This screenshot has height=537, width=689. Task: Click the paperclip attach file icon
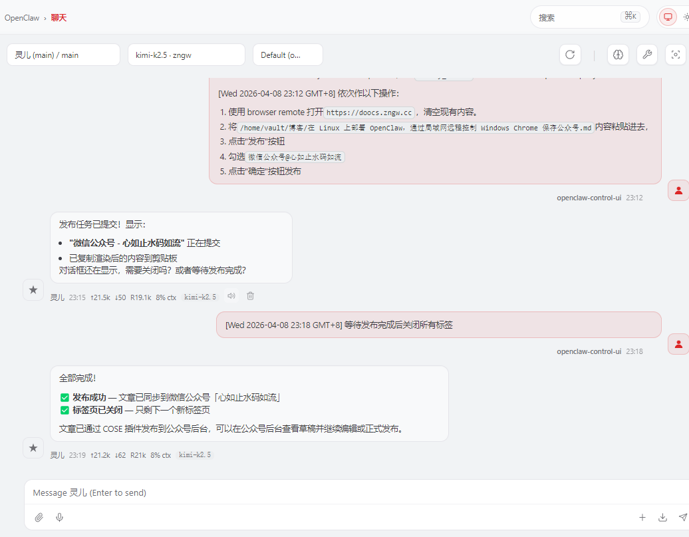tap(39, 517)
